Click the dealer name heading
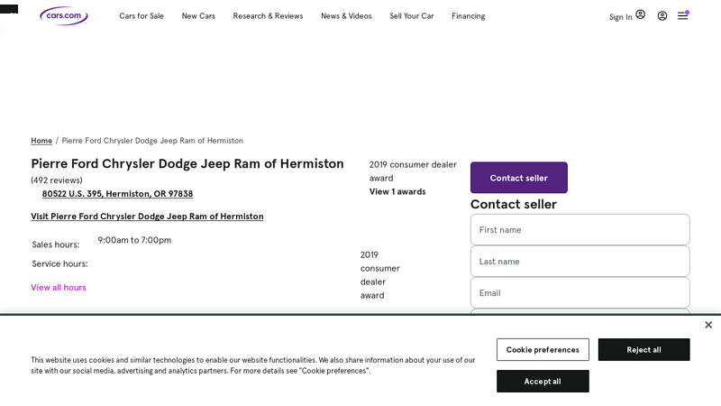The height and width of the screenshot is (406, 721). tap(187, 164)
